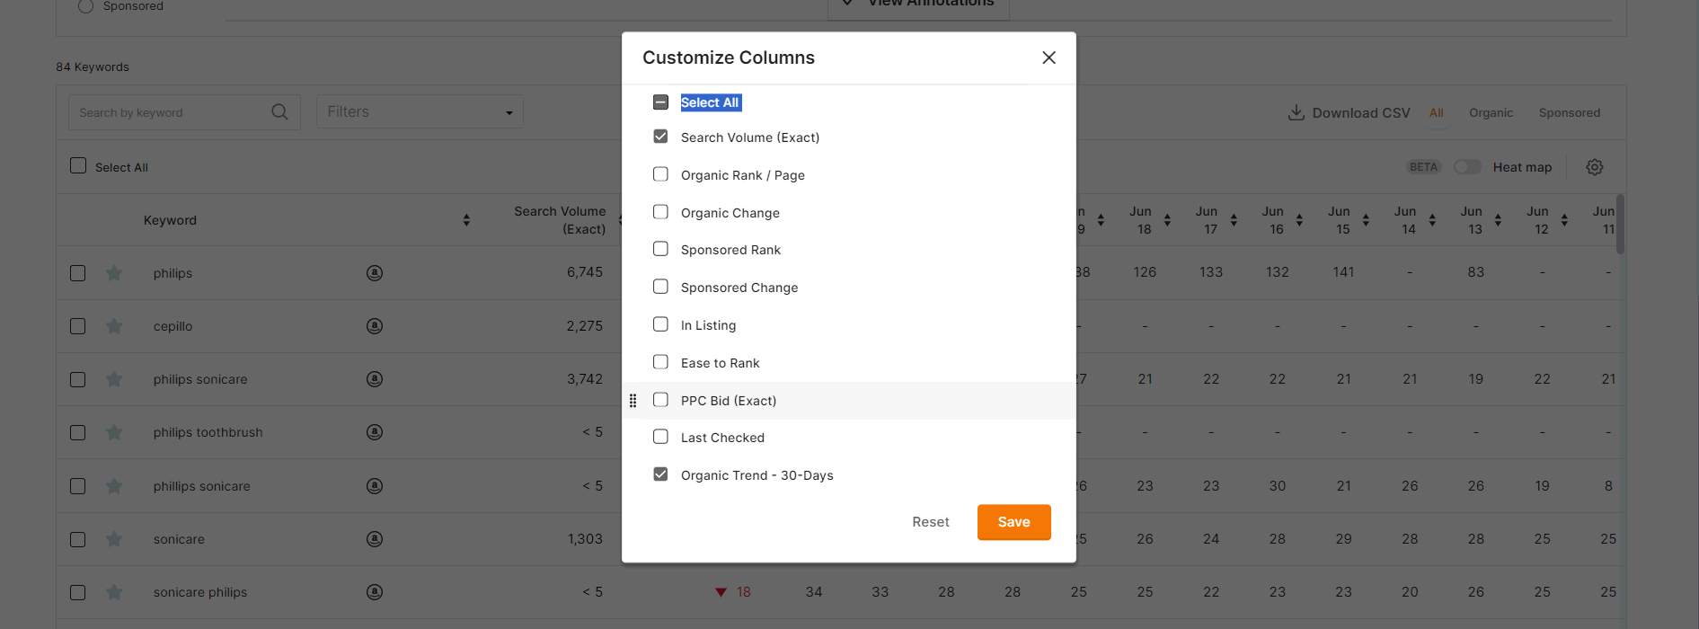Sort the Jun 17 column

coord(1234,220)
